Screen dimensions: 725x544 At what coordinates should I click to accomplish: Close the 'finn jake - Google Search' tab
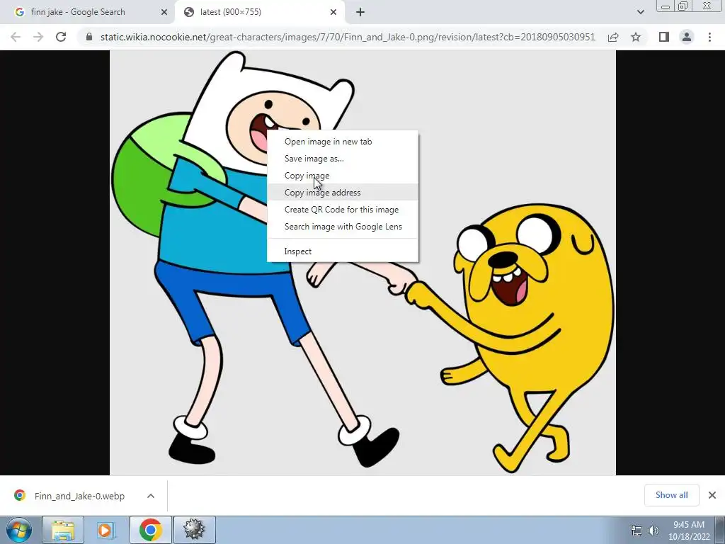click(x=164, y=13)
